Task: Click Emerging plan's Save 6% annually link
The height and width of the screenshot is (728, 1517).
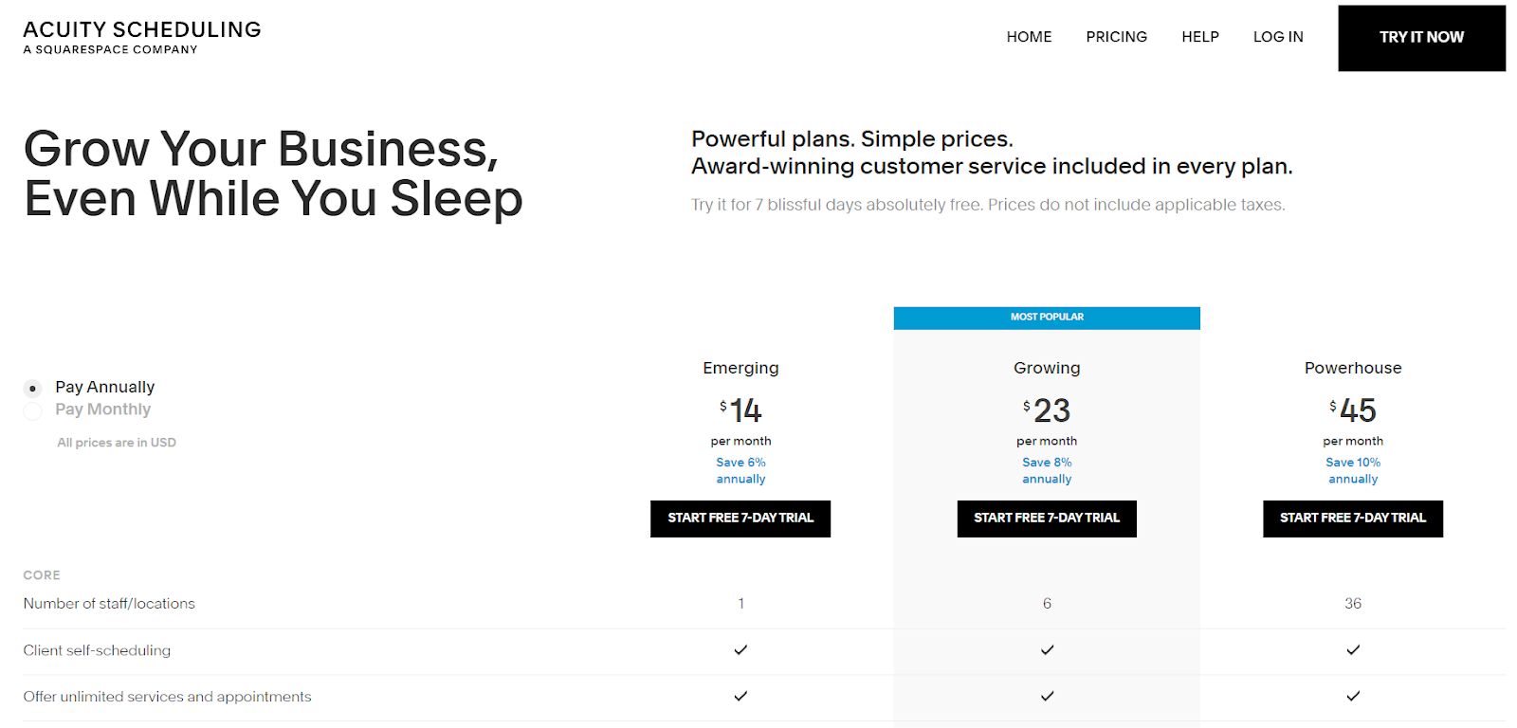Action: [x=740, y=470]
